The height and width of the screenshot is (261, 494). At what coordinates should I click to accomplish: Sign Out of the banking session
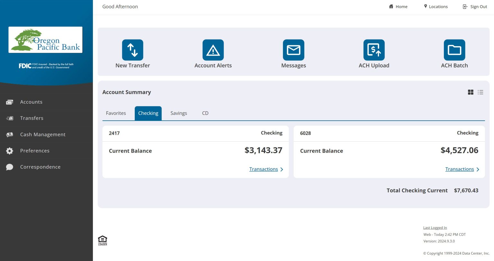point(475,6)
